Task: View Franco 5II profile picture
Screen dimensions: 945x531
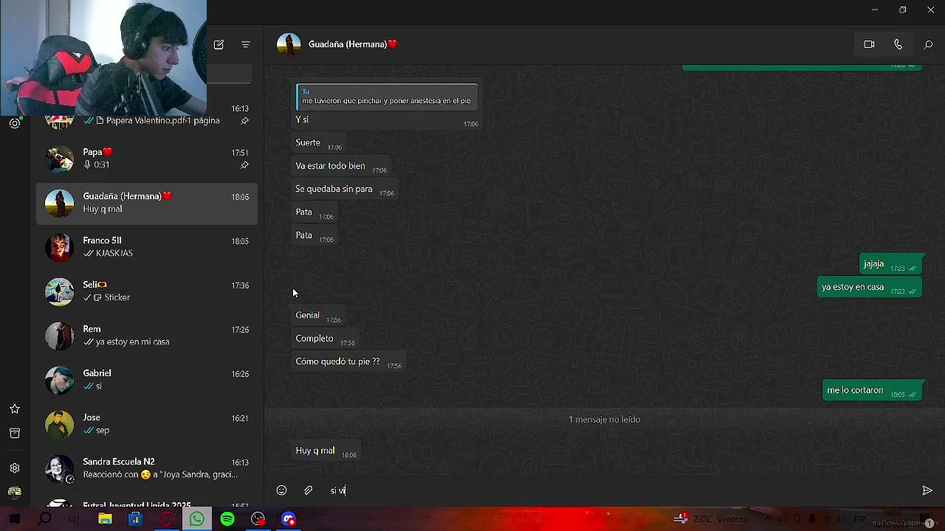Action: click(59, 247)
